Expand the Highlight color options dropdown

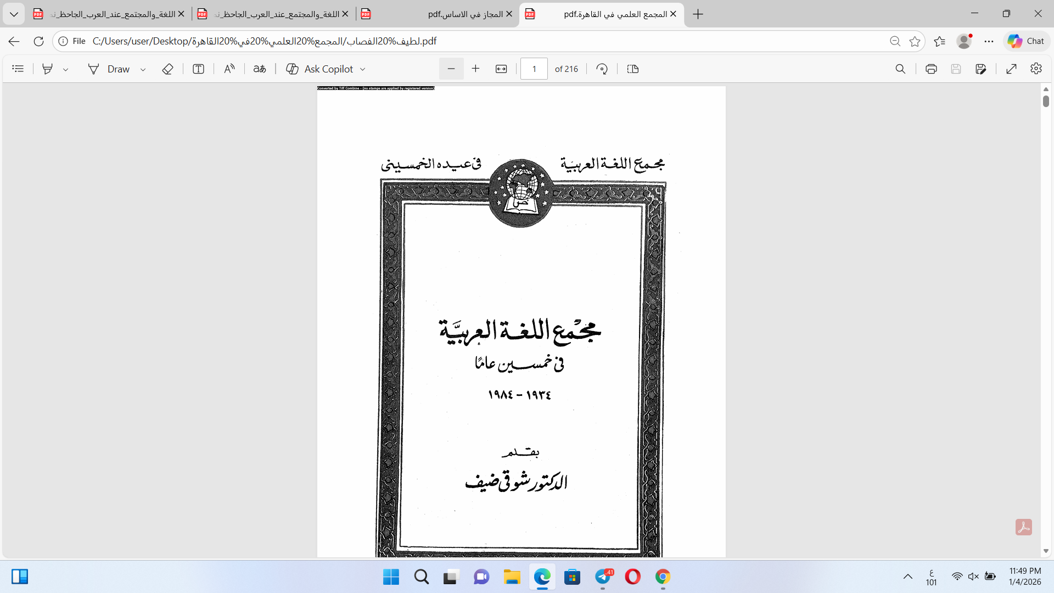65,69
